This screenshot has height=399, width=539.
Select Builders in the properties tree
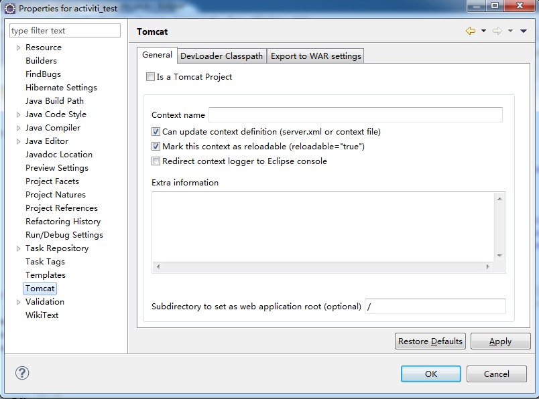[42, 61]
